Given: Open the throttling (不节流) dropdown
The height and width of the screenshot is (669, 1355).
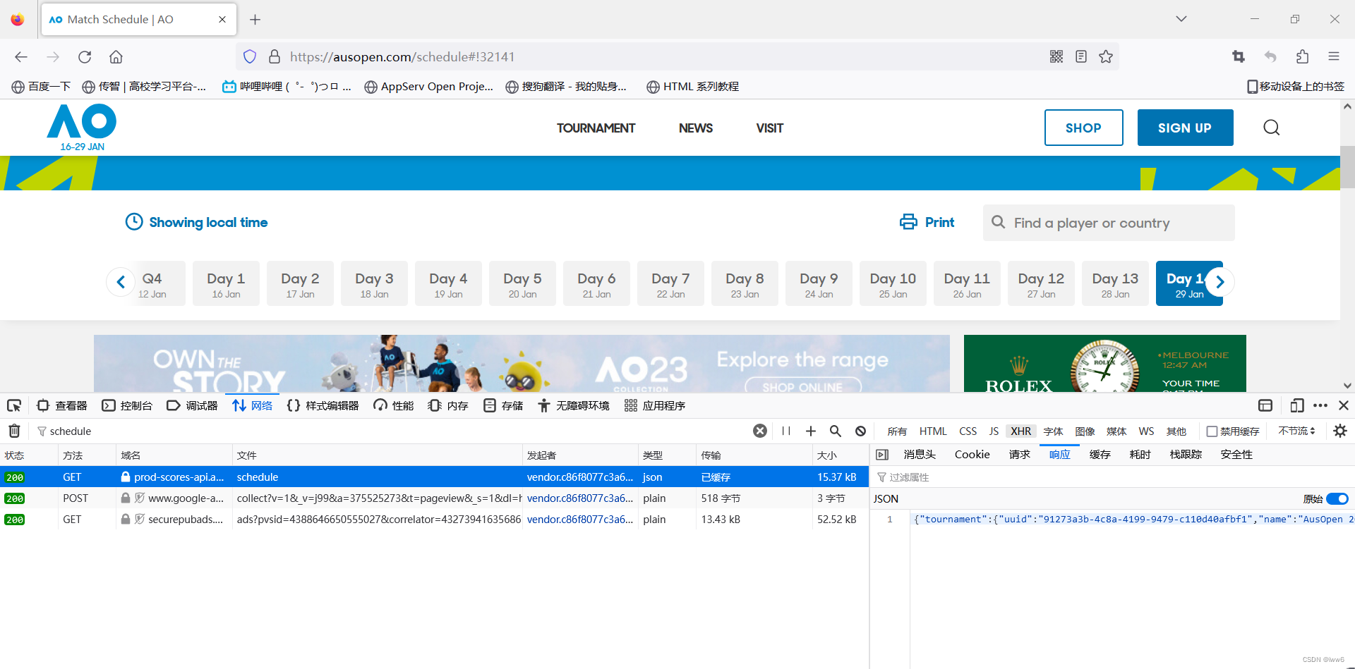Looking at the screenshot, I should [1296, 431].
